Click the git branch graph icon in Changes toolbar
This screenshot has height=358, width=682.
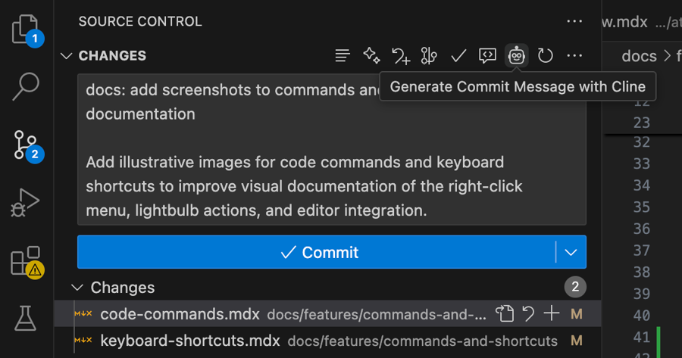tap(429, 55)
